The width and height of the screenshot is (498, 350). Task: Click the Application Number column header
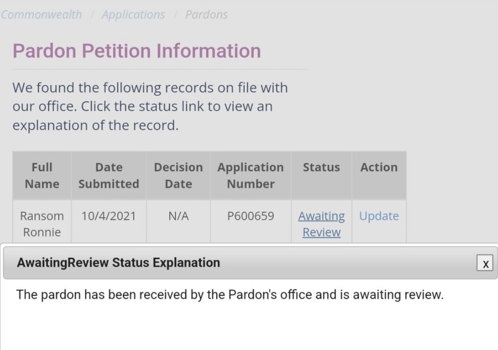pos(250,175)
